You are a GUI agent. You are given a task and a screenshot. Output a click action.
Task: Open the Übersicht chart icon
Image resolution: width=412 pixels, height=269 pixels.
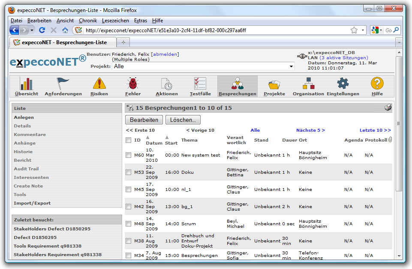click(x=27, y=84)
